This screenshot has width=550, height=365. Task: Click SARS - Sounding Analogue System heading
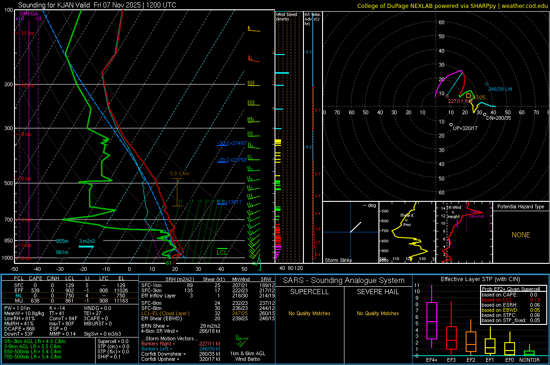344,281
